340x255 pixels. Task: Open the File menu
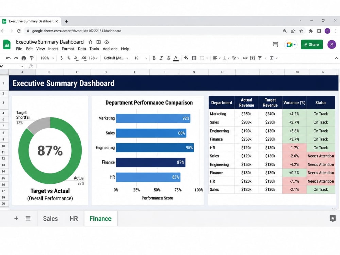coord(19,49)
